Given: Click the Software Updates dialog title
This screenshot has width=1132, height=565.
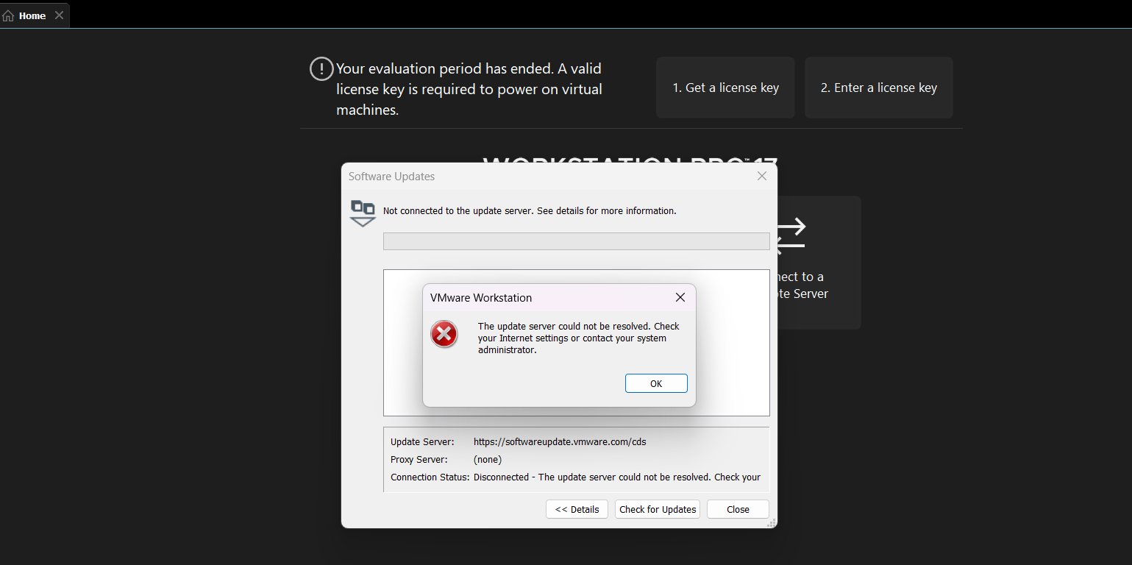Looking at the screenshot, I should [x=391, y=177].
